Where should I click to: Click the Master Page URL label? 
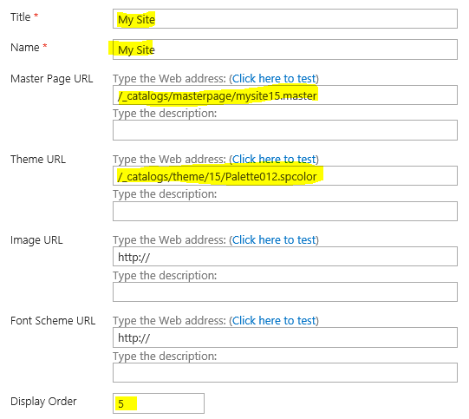tap(52, 79)
